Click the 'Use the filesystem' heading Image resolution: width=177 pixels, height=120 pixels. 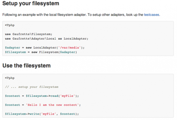click(26, 66)
